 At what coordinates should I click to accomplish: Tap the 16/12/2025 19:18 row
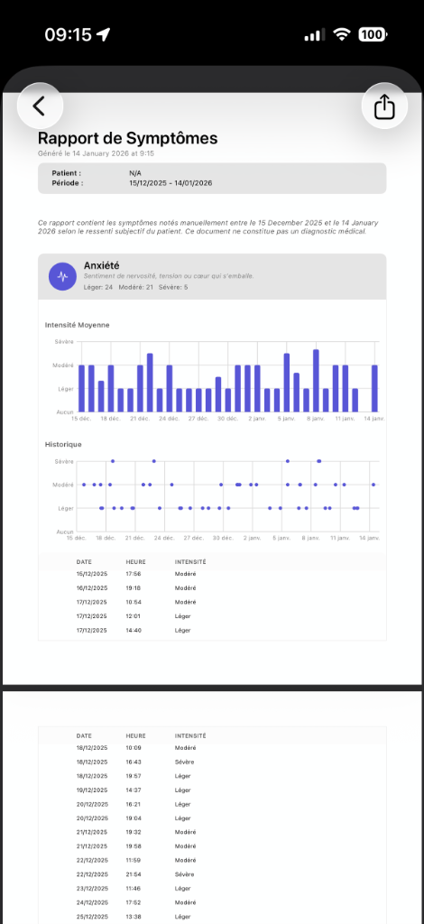(212, 588)
